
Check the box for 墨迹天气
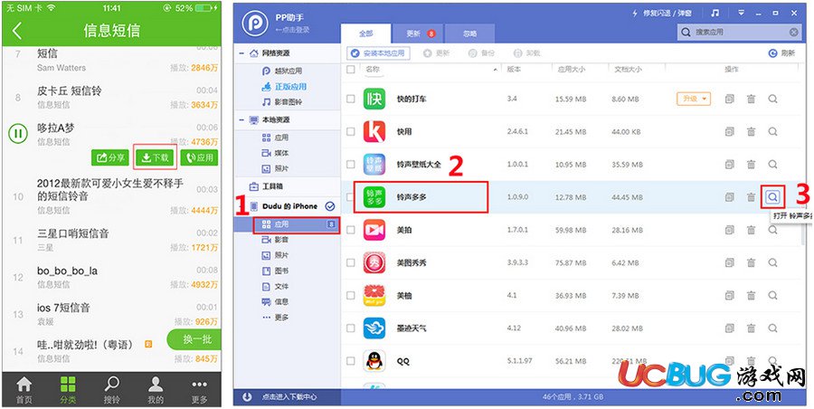351,328
